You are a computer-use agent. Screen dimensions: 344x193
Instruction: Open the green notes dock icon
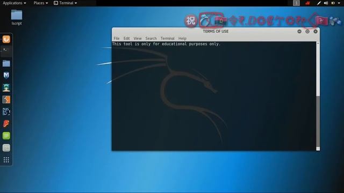6,136
